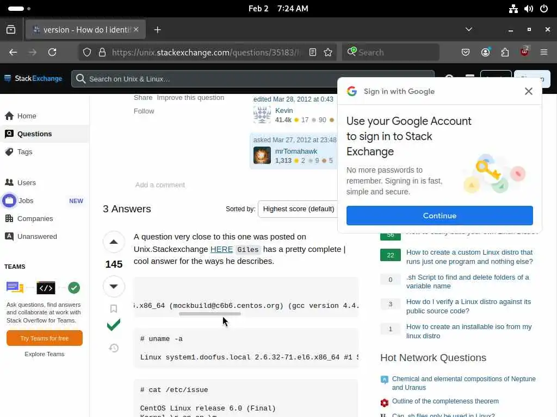Viewport: 557px width, 417px height.
Task: Open the volume tray icon
Action: [x=528, y=9]
